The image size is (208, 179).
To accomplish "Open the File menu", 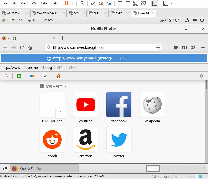I will [5, 3].
